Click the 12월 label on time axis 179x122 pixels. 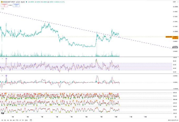pyautogui.click(x=145, y=117)
